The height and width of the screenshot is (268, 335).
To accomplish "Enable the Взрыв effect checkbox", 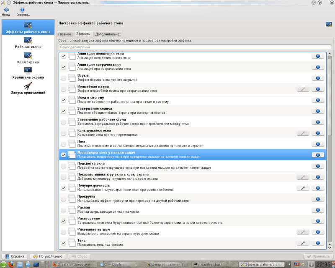I will click(x=63, y=78).
